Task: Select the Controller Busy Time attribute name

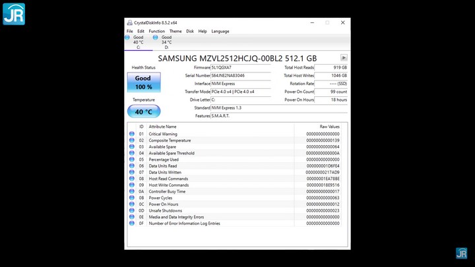Action: pyautogui.click(x=167, y=191)
